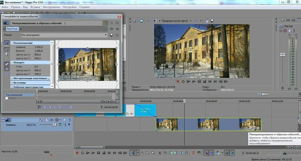
Task: Expand the Источник section
Action: click(12, 82)
